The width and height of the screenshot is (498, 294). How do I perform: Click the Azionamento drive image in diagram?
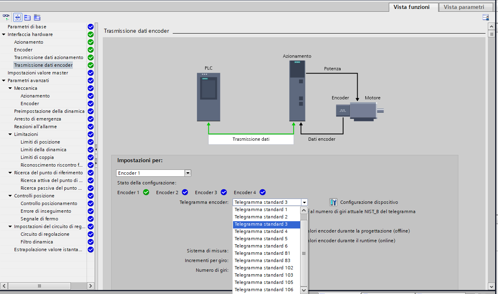[297, 93]
